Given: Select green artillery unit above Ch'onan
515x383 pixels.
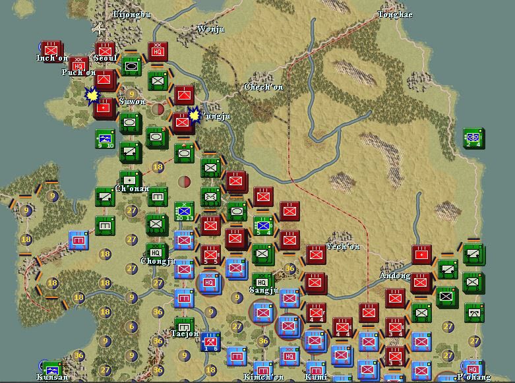Looking at the screenshot, I should pyautogui.click(x=131, y=152).
